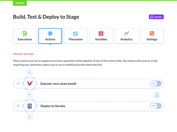Toggle the mvn clean install action switch
The image size is (177, 132).
(155, 84)
